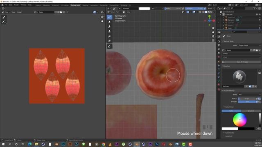Toggle Radius pressure sensitivity in brush settings panel
The height and width of the screenshot is (147, 262).
point(257,99)
